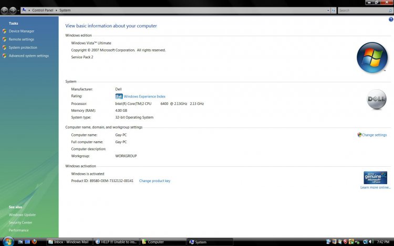Click the shield icon beside Device Manager
This screenshot has height=246, width=394.
point(5,31)
